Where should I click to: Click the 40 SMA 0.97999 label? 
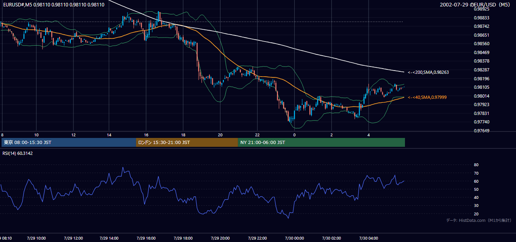427,97
